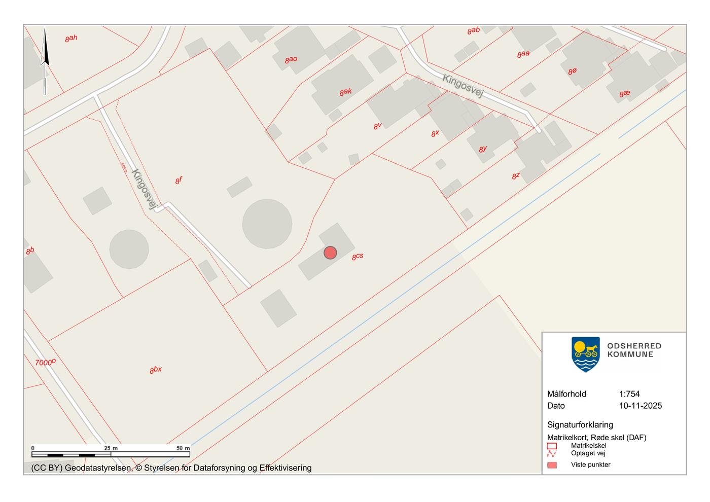This screenshot has height=502, width=710.
Task: Select the parcel label 8cs
Action: (358, 257)
